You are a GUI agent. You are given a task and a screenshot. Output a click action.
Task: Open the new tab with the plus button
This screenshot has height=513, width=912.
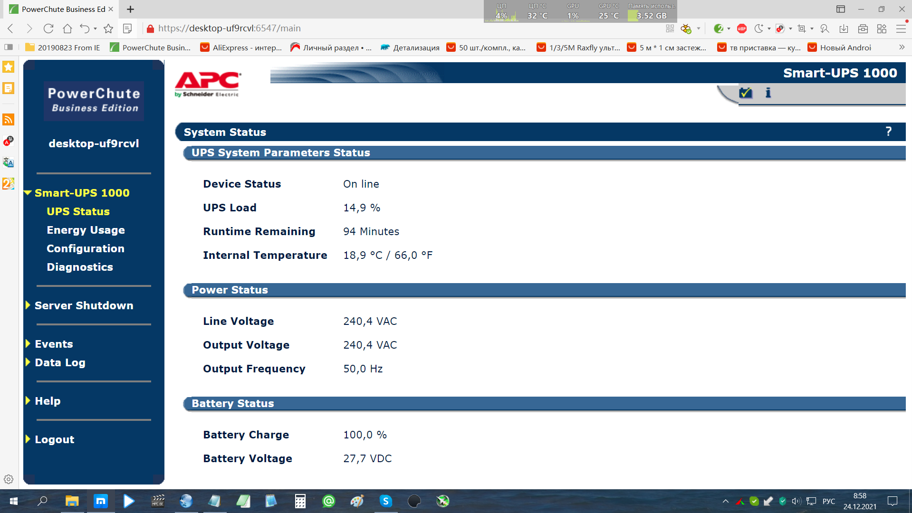[x=131, y=9]
